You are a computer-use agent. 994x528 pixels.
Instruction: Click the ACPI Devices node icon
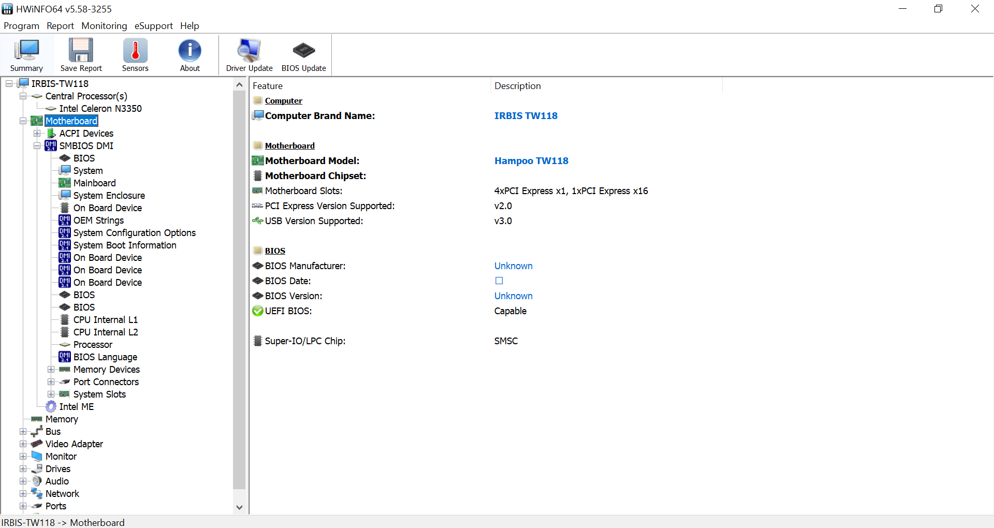pyautogui.click(x=51, y=134)
